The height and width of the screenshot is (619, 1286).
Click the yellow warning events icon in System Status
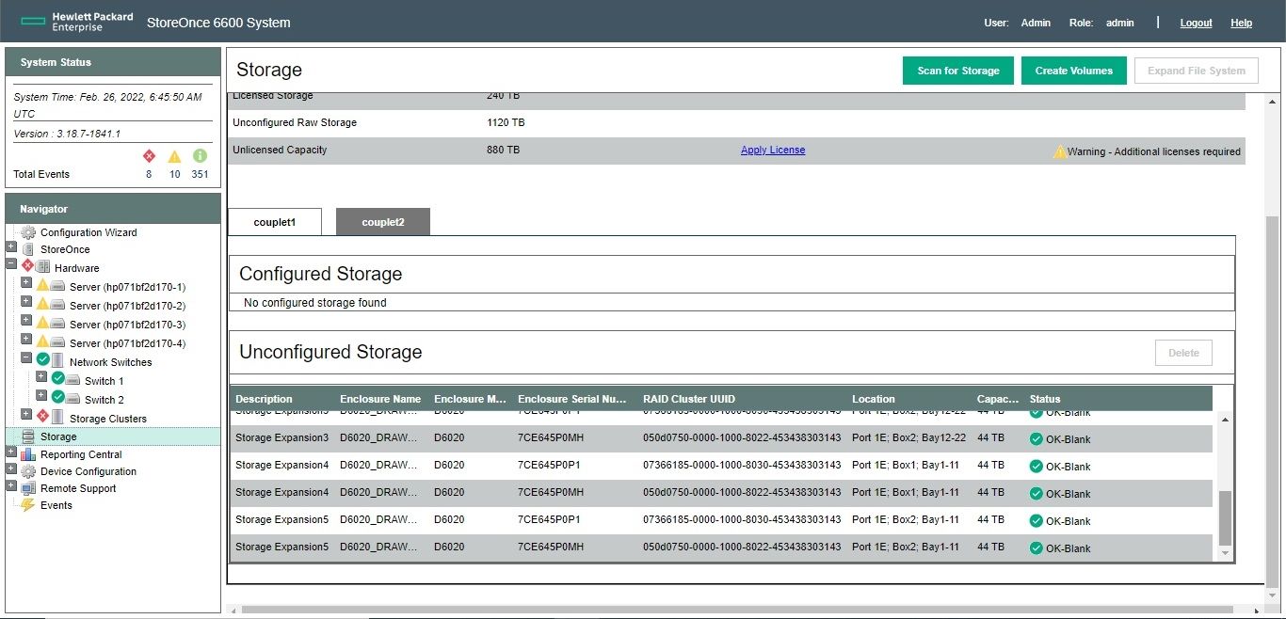tap(174, 156)
